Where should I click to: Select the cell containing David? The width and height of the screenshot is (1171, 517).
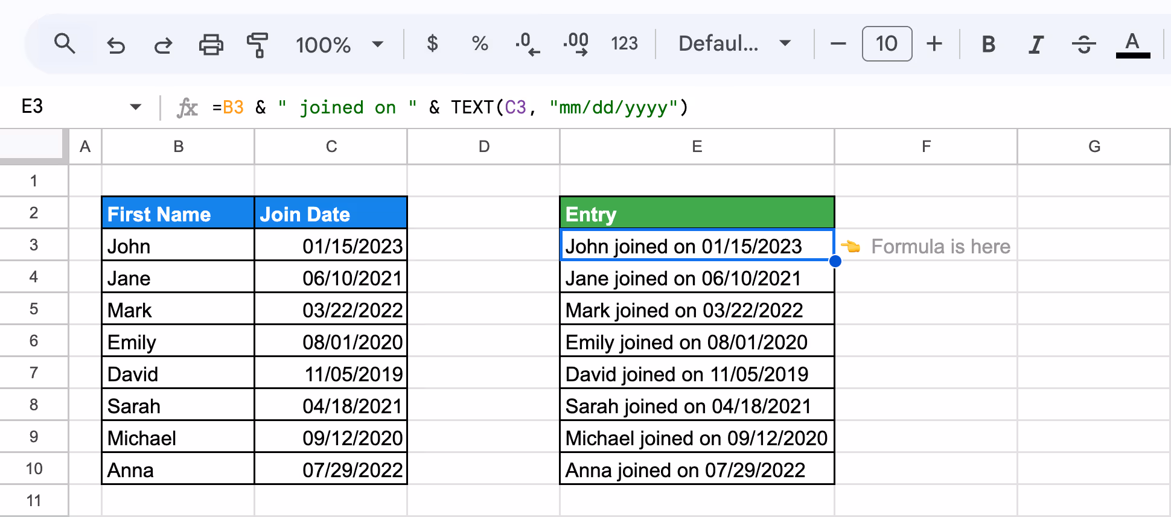(178, 373)
